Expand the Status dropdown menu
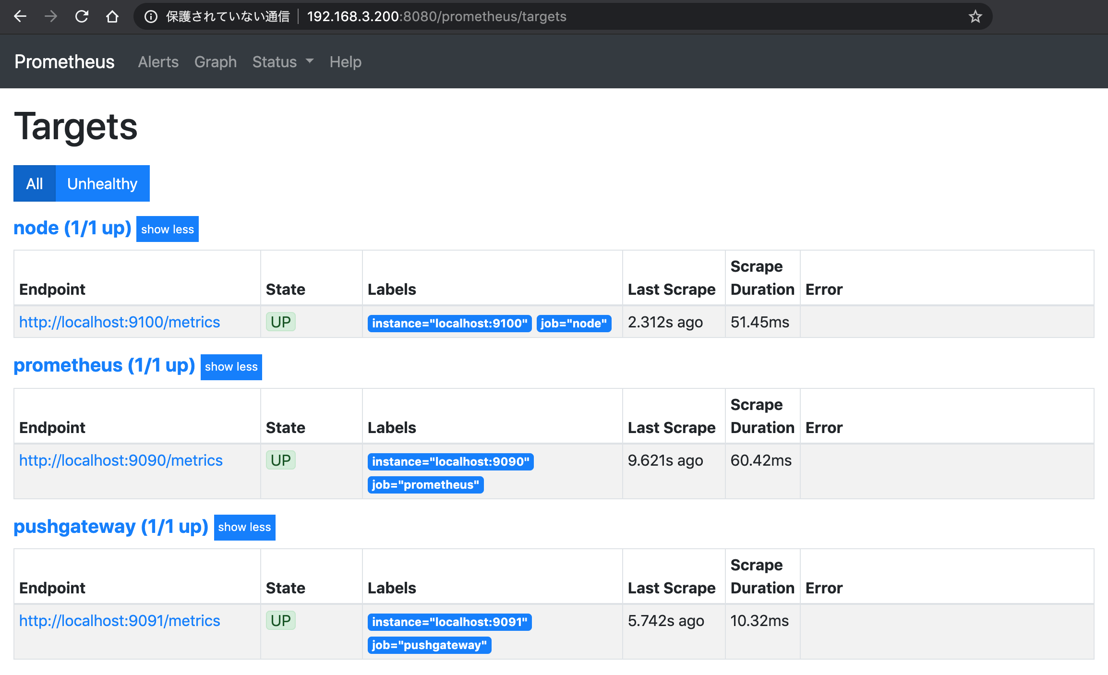The width and height of the screenshot is (1108, 675). (283, 62)
